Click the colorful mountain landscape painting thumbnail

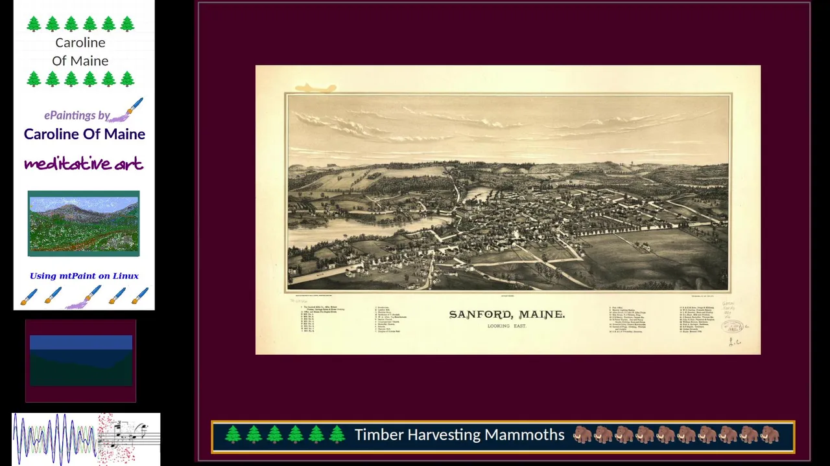pyautogui.click(x=84, y=223)
